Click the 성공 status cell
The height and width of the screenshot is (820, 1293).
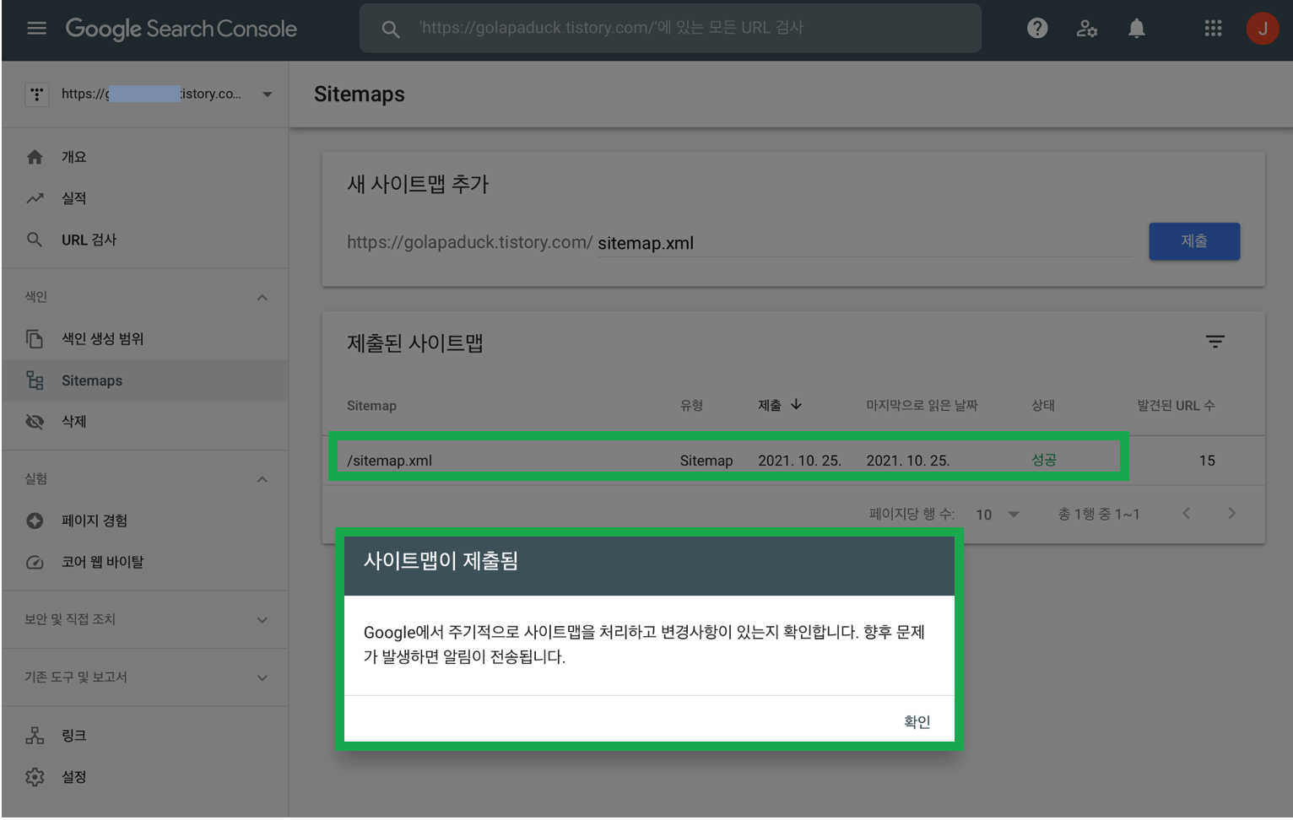coord(1044,460)
